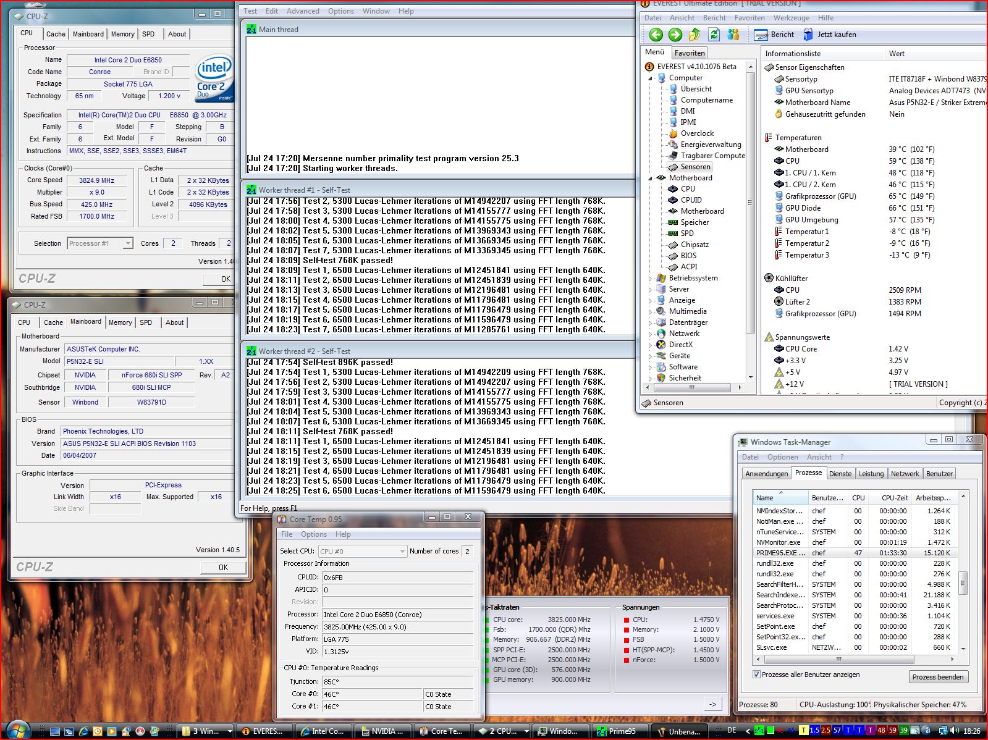
Task: Select the PRIME95.EXE process row
Action: coord(854,553)
